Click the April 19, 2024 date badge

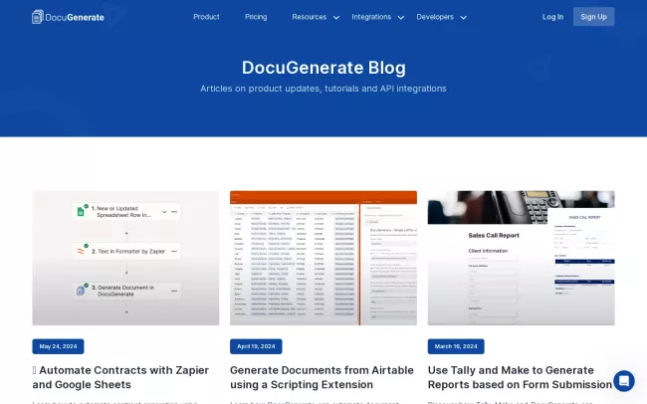(256, 346)
